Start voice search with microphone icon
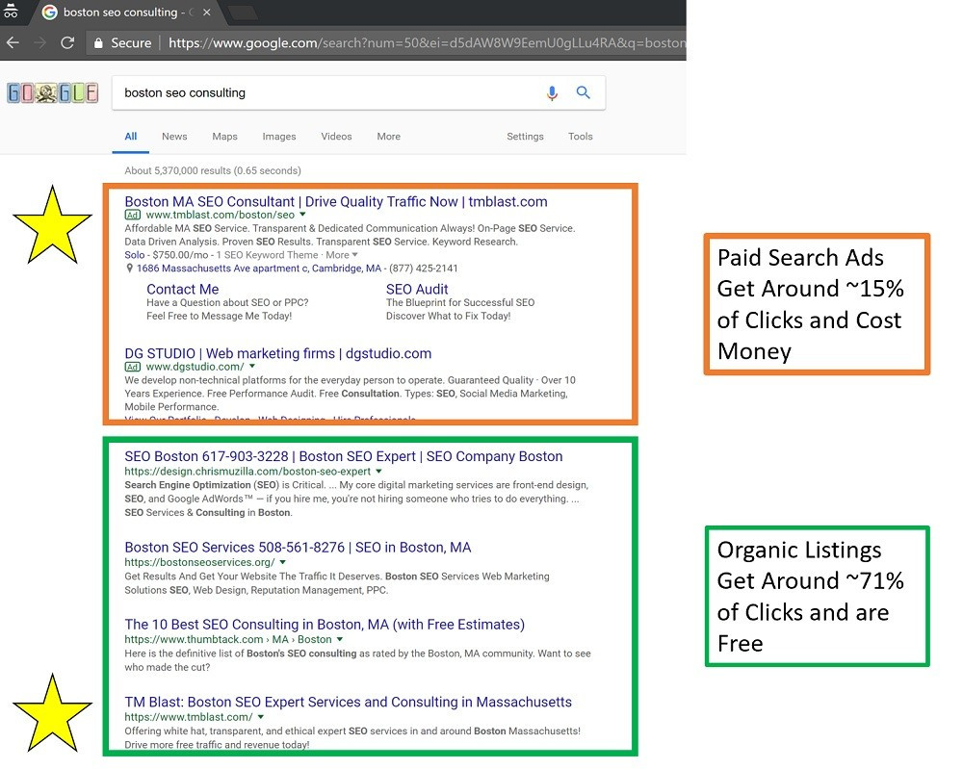 (552, 92)
